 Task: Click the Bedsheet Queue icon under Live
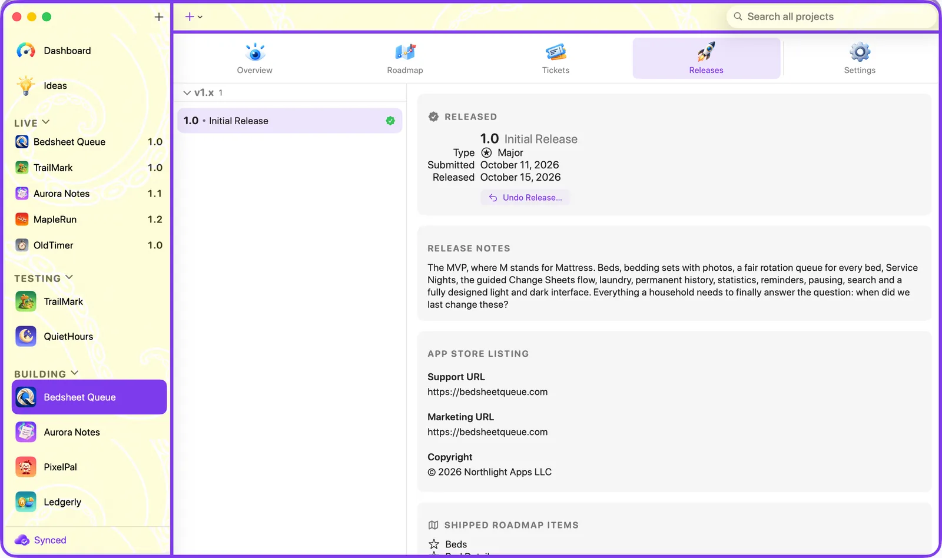22,142
